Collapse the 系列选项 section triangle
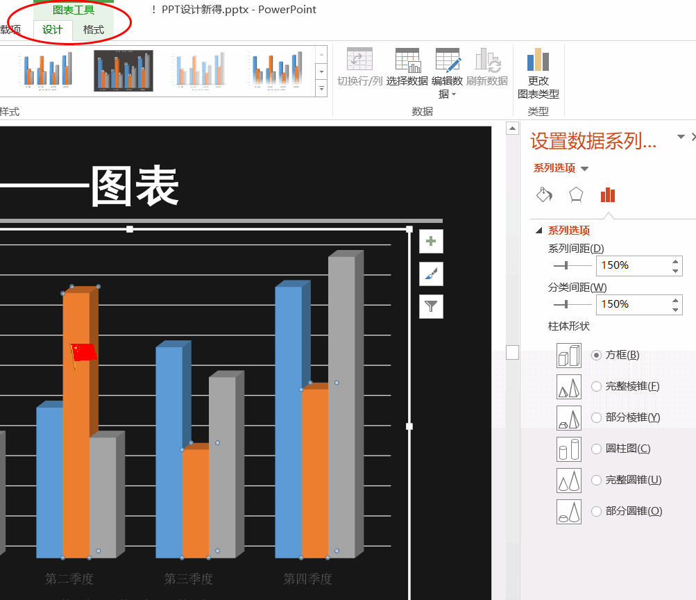 click(538, 231)
